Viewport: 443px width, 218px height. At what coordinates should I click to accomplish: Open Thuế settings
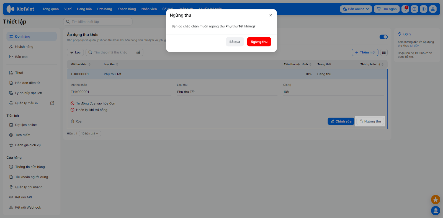point(32,73)
